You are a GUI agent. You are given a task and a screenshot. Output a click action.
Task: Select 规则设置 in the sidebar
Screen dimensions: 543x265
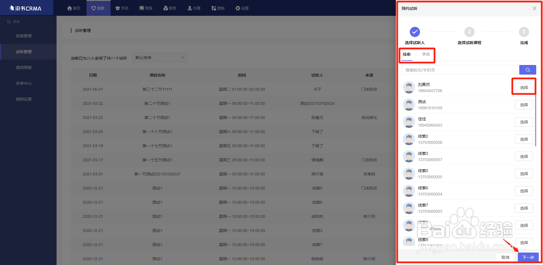coord(24,99)
